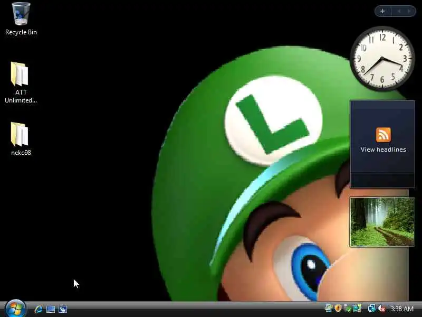Viewport: 422px width, 317px height.
Task: Add a gadget with the sidebar plus button
Action: [x=382, y=11]
